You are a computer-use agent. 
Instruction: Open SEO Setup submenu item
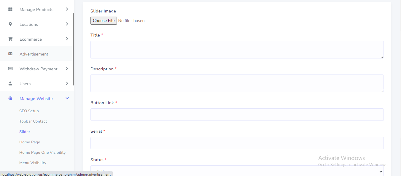coord(29,111)
